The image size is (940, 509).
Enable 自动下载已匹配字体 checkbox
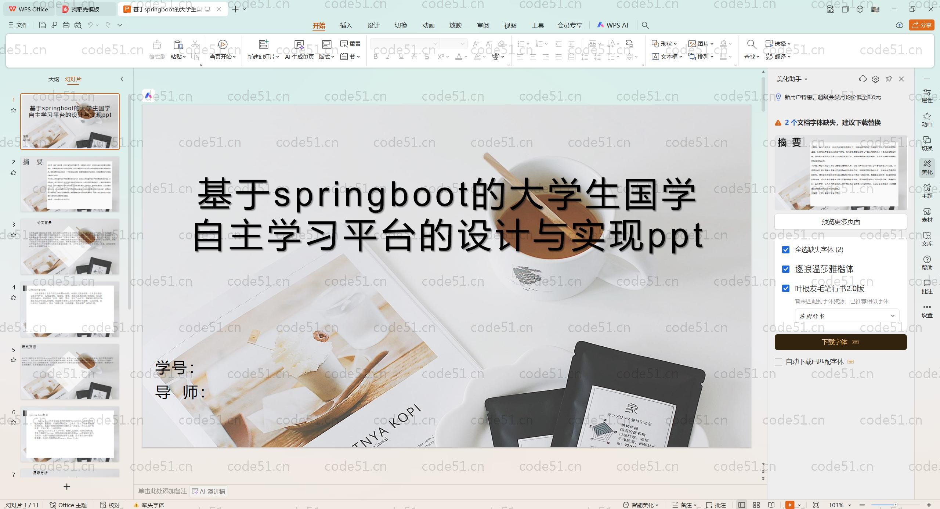pos(778,362)
